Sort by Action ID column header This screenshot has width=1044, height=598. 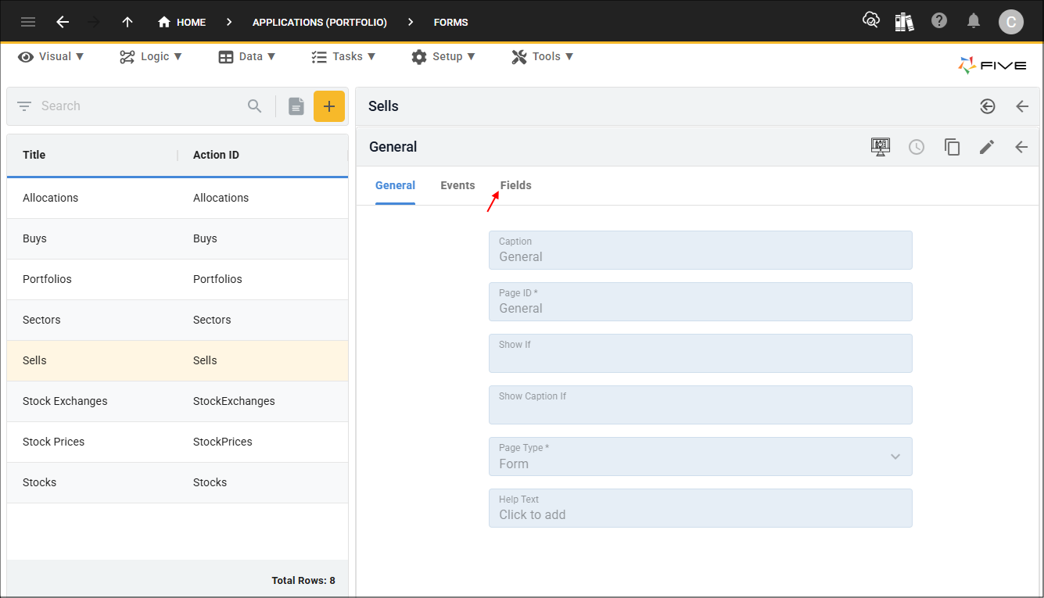point(216,155)
